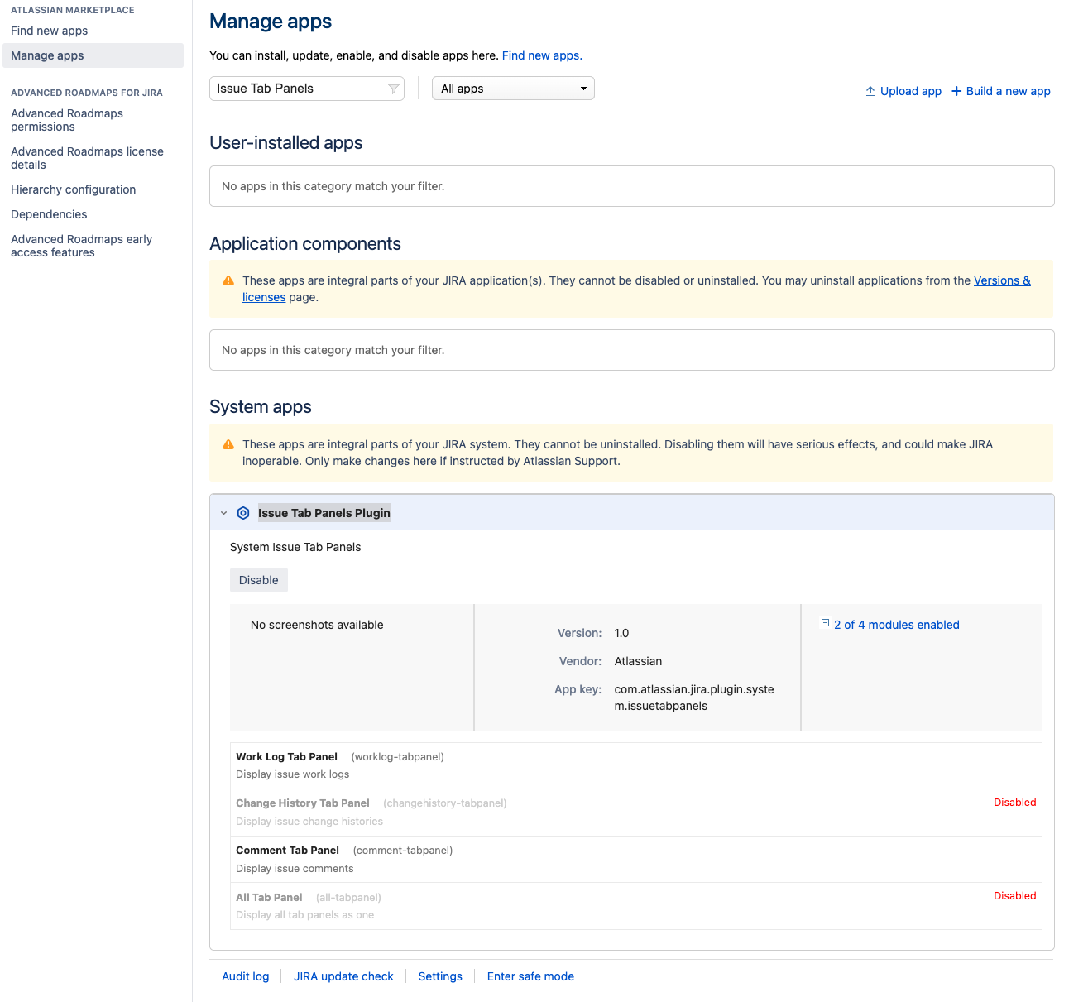Open Advanced Roadmaps early access features
1088x1002 pixels.
(x=82, y=246)
